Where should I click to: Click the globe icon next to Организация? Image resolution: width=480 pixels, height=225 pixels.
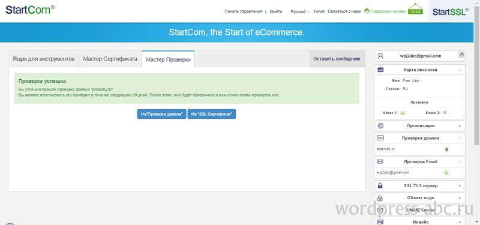point(380,125)
